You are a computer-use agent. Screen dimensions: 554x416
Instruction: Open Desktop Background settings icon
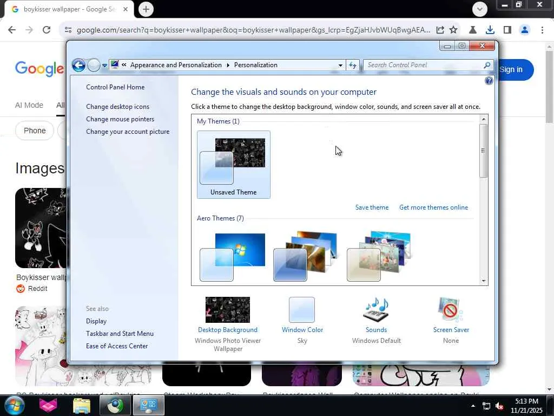pos(228,310)
